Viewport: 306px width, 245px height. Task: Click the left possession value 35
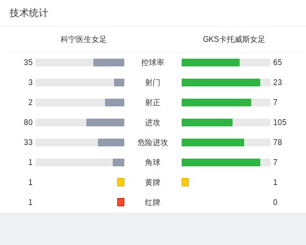(x=28, y=63)
